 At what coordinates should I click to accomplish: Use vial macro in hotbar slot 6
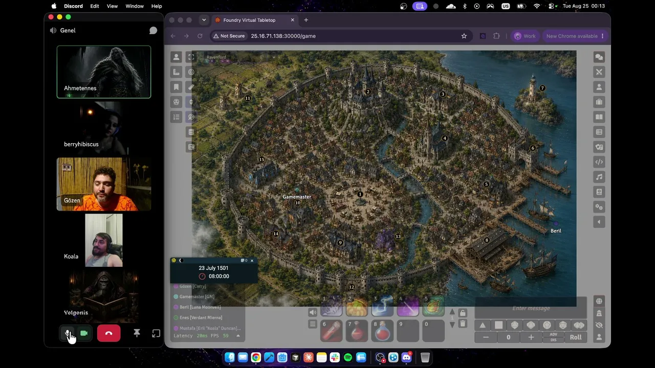331,331
